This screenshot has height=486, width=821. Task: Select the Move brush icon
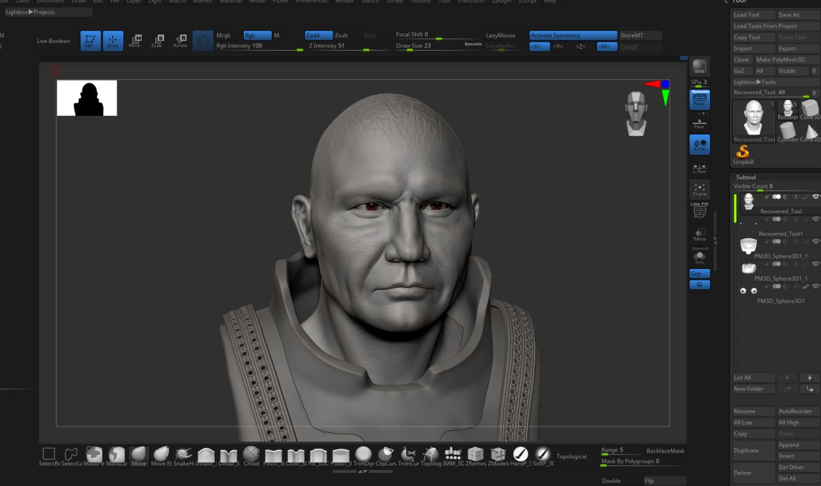tap(139, 456)
